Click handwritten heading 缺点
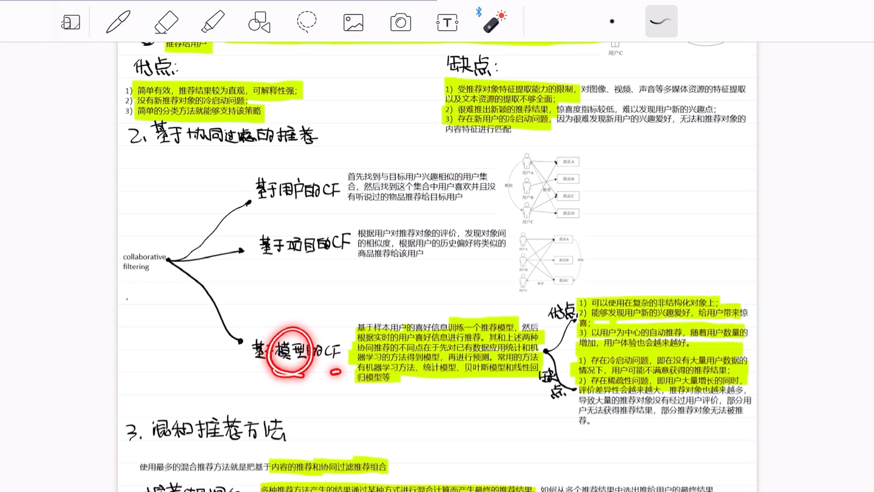Viewport: 874px width, 492px height. 472,64
